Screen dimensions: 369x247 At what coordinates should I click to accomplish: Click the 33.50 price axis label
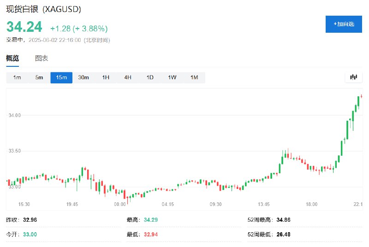pyautogui.click(x=15, y=151)
